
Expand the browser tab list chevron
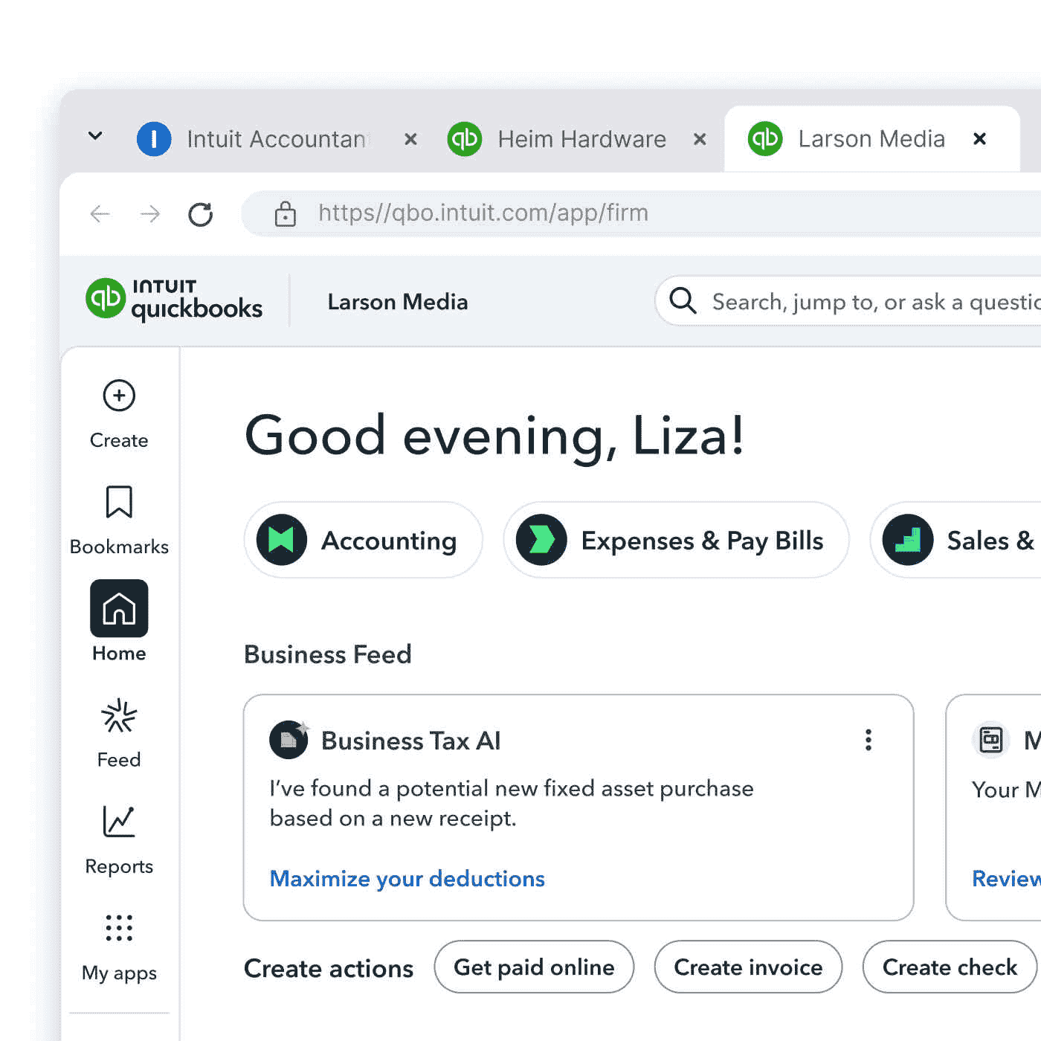tap(95, 135)
